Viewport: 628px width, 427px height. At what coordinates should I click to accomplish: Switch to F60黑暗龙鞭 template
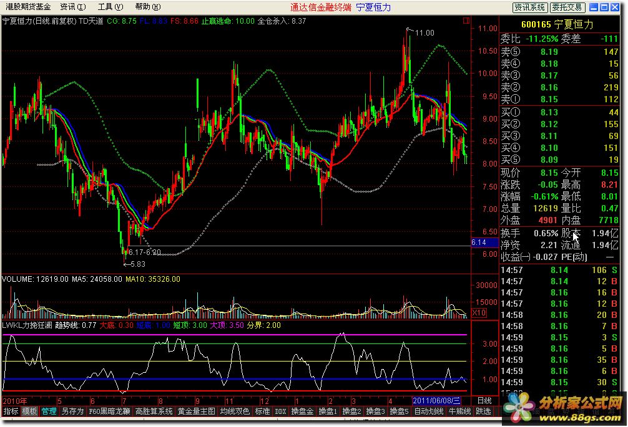tap(109, 411)
